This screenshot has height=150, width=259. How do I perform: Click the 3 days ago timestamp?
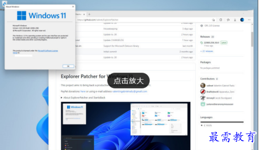click(187, 29)
